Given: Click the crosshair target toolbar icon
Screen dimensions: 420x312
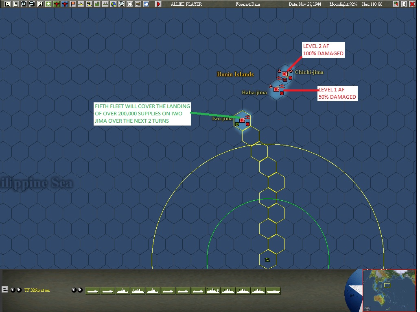Looking at the screenshot, I should click(x=122, y=4).
